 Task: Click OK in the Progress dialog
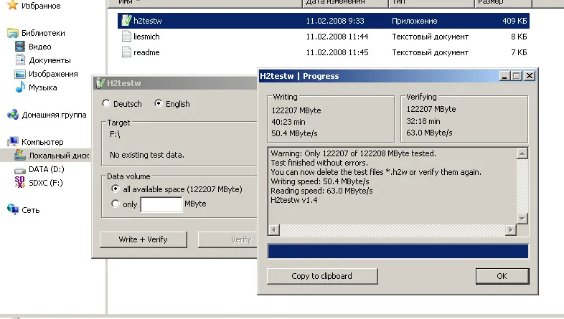[502, 276]
